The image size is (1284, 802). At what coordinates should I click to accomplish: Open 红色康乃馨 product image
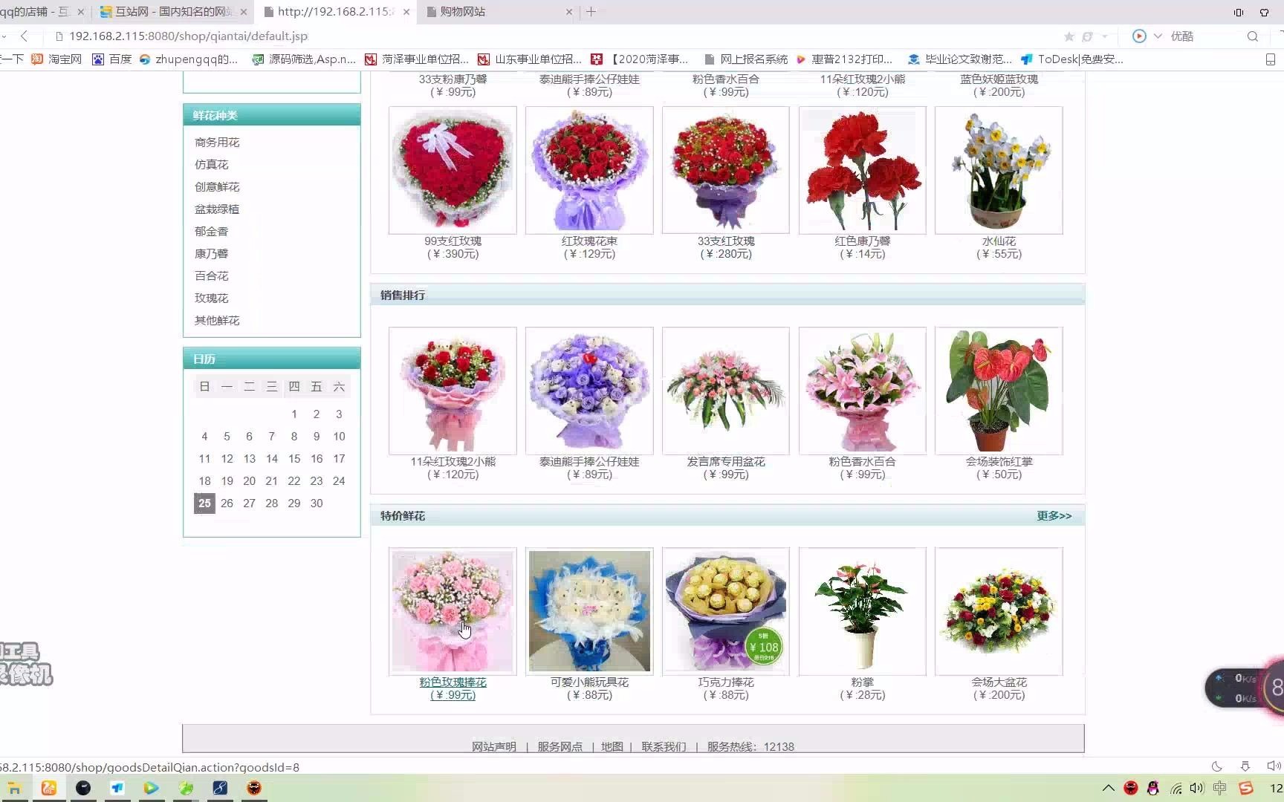863,170
